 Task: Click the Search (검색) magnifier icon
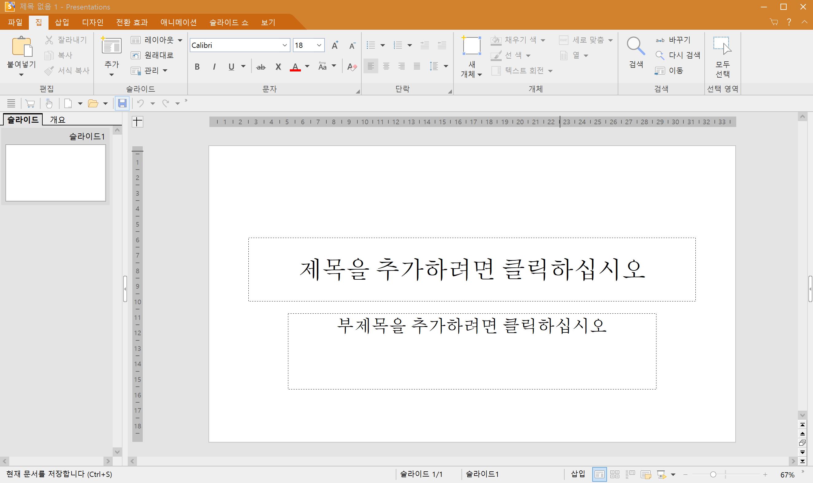pyautogui.click(x=636, y=46)
